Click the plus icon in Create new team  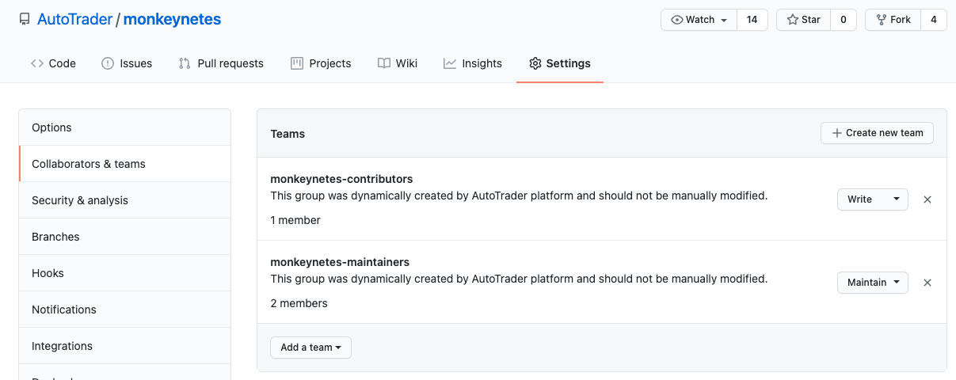pyautogui.click(x=836, y=133)
